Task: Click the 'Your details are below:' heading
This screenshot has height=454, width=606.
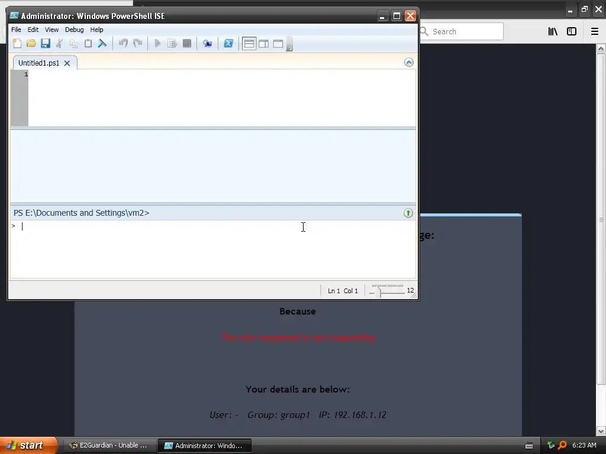Action: pos(298,389)
